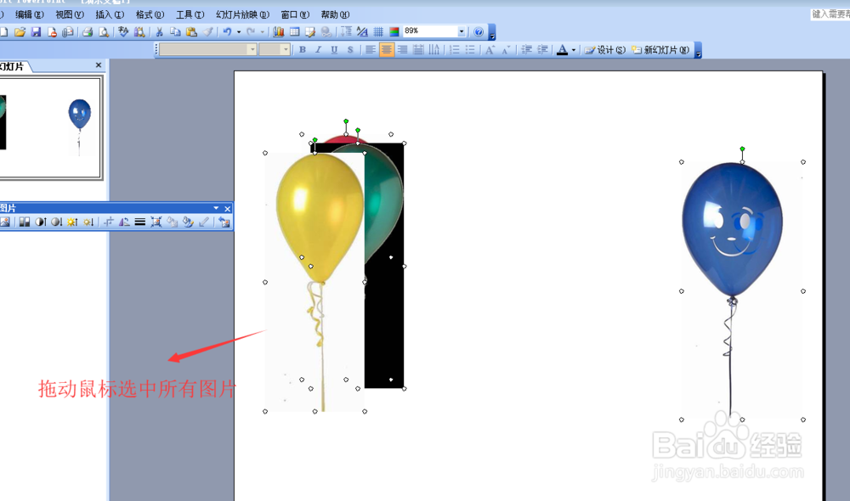Toggle the Show Grid icon
The height and width of the screenshot is (501, 850).
(x=378, y=32)
